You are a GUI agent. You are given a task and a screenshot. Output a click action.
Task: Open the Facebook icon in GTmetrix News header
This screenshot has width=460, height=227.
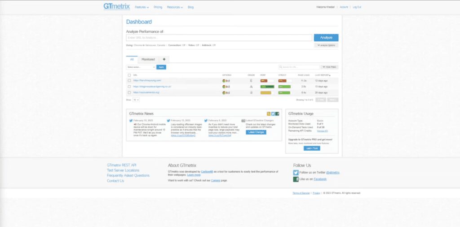[x=277, y=113]
